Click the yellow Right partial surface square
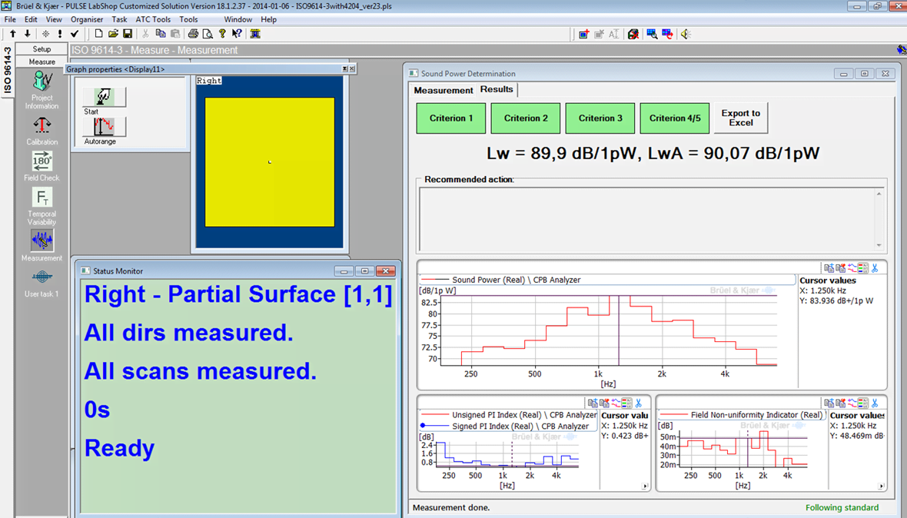Viewport: 907px width, 518px height. pos(269,162)
